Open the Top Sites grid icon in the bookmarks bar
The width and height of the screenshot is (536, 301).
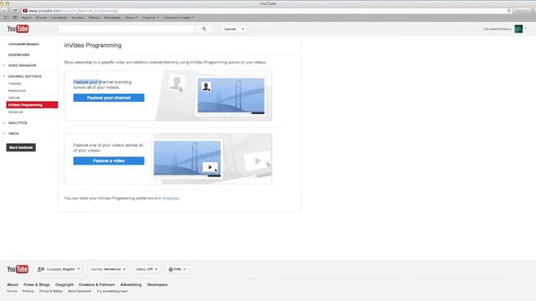click(x=15, y=18)
